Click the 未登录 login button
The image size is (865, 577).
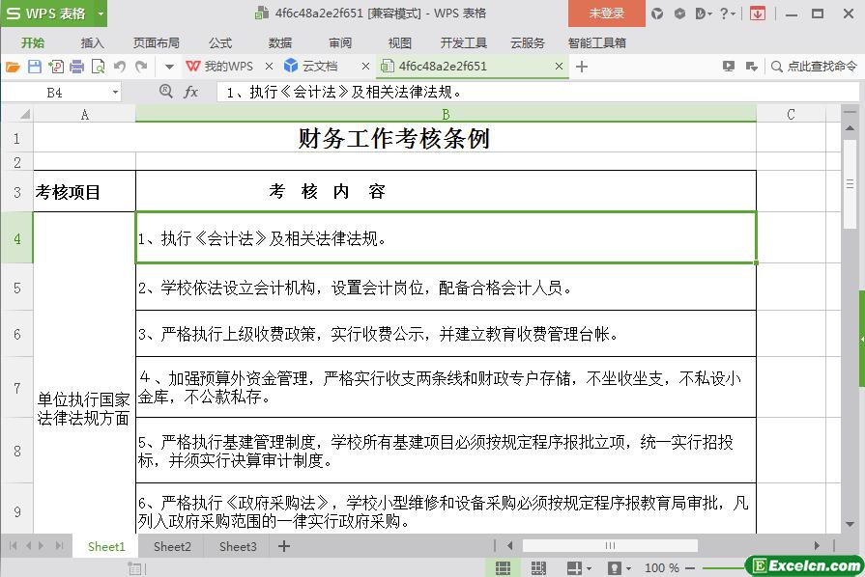tap(606, 14)
